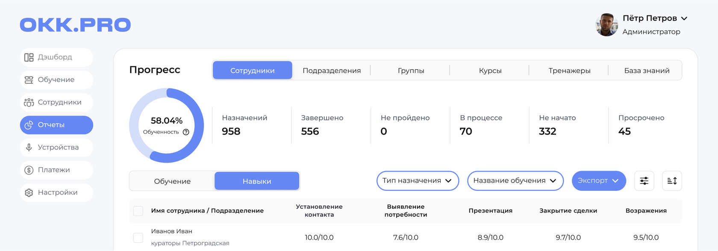
Task: Click the Devices (Устройства) microphone icon
Action: [x=29, y=148]
